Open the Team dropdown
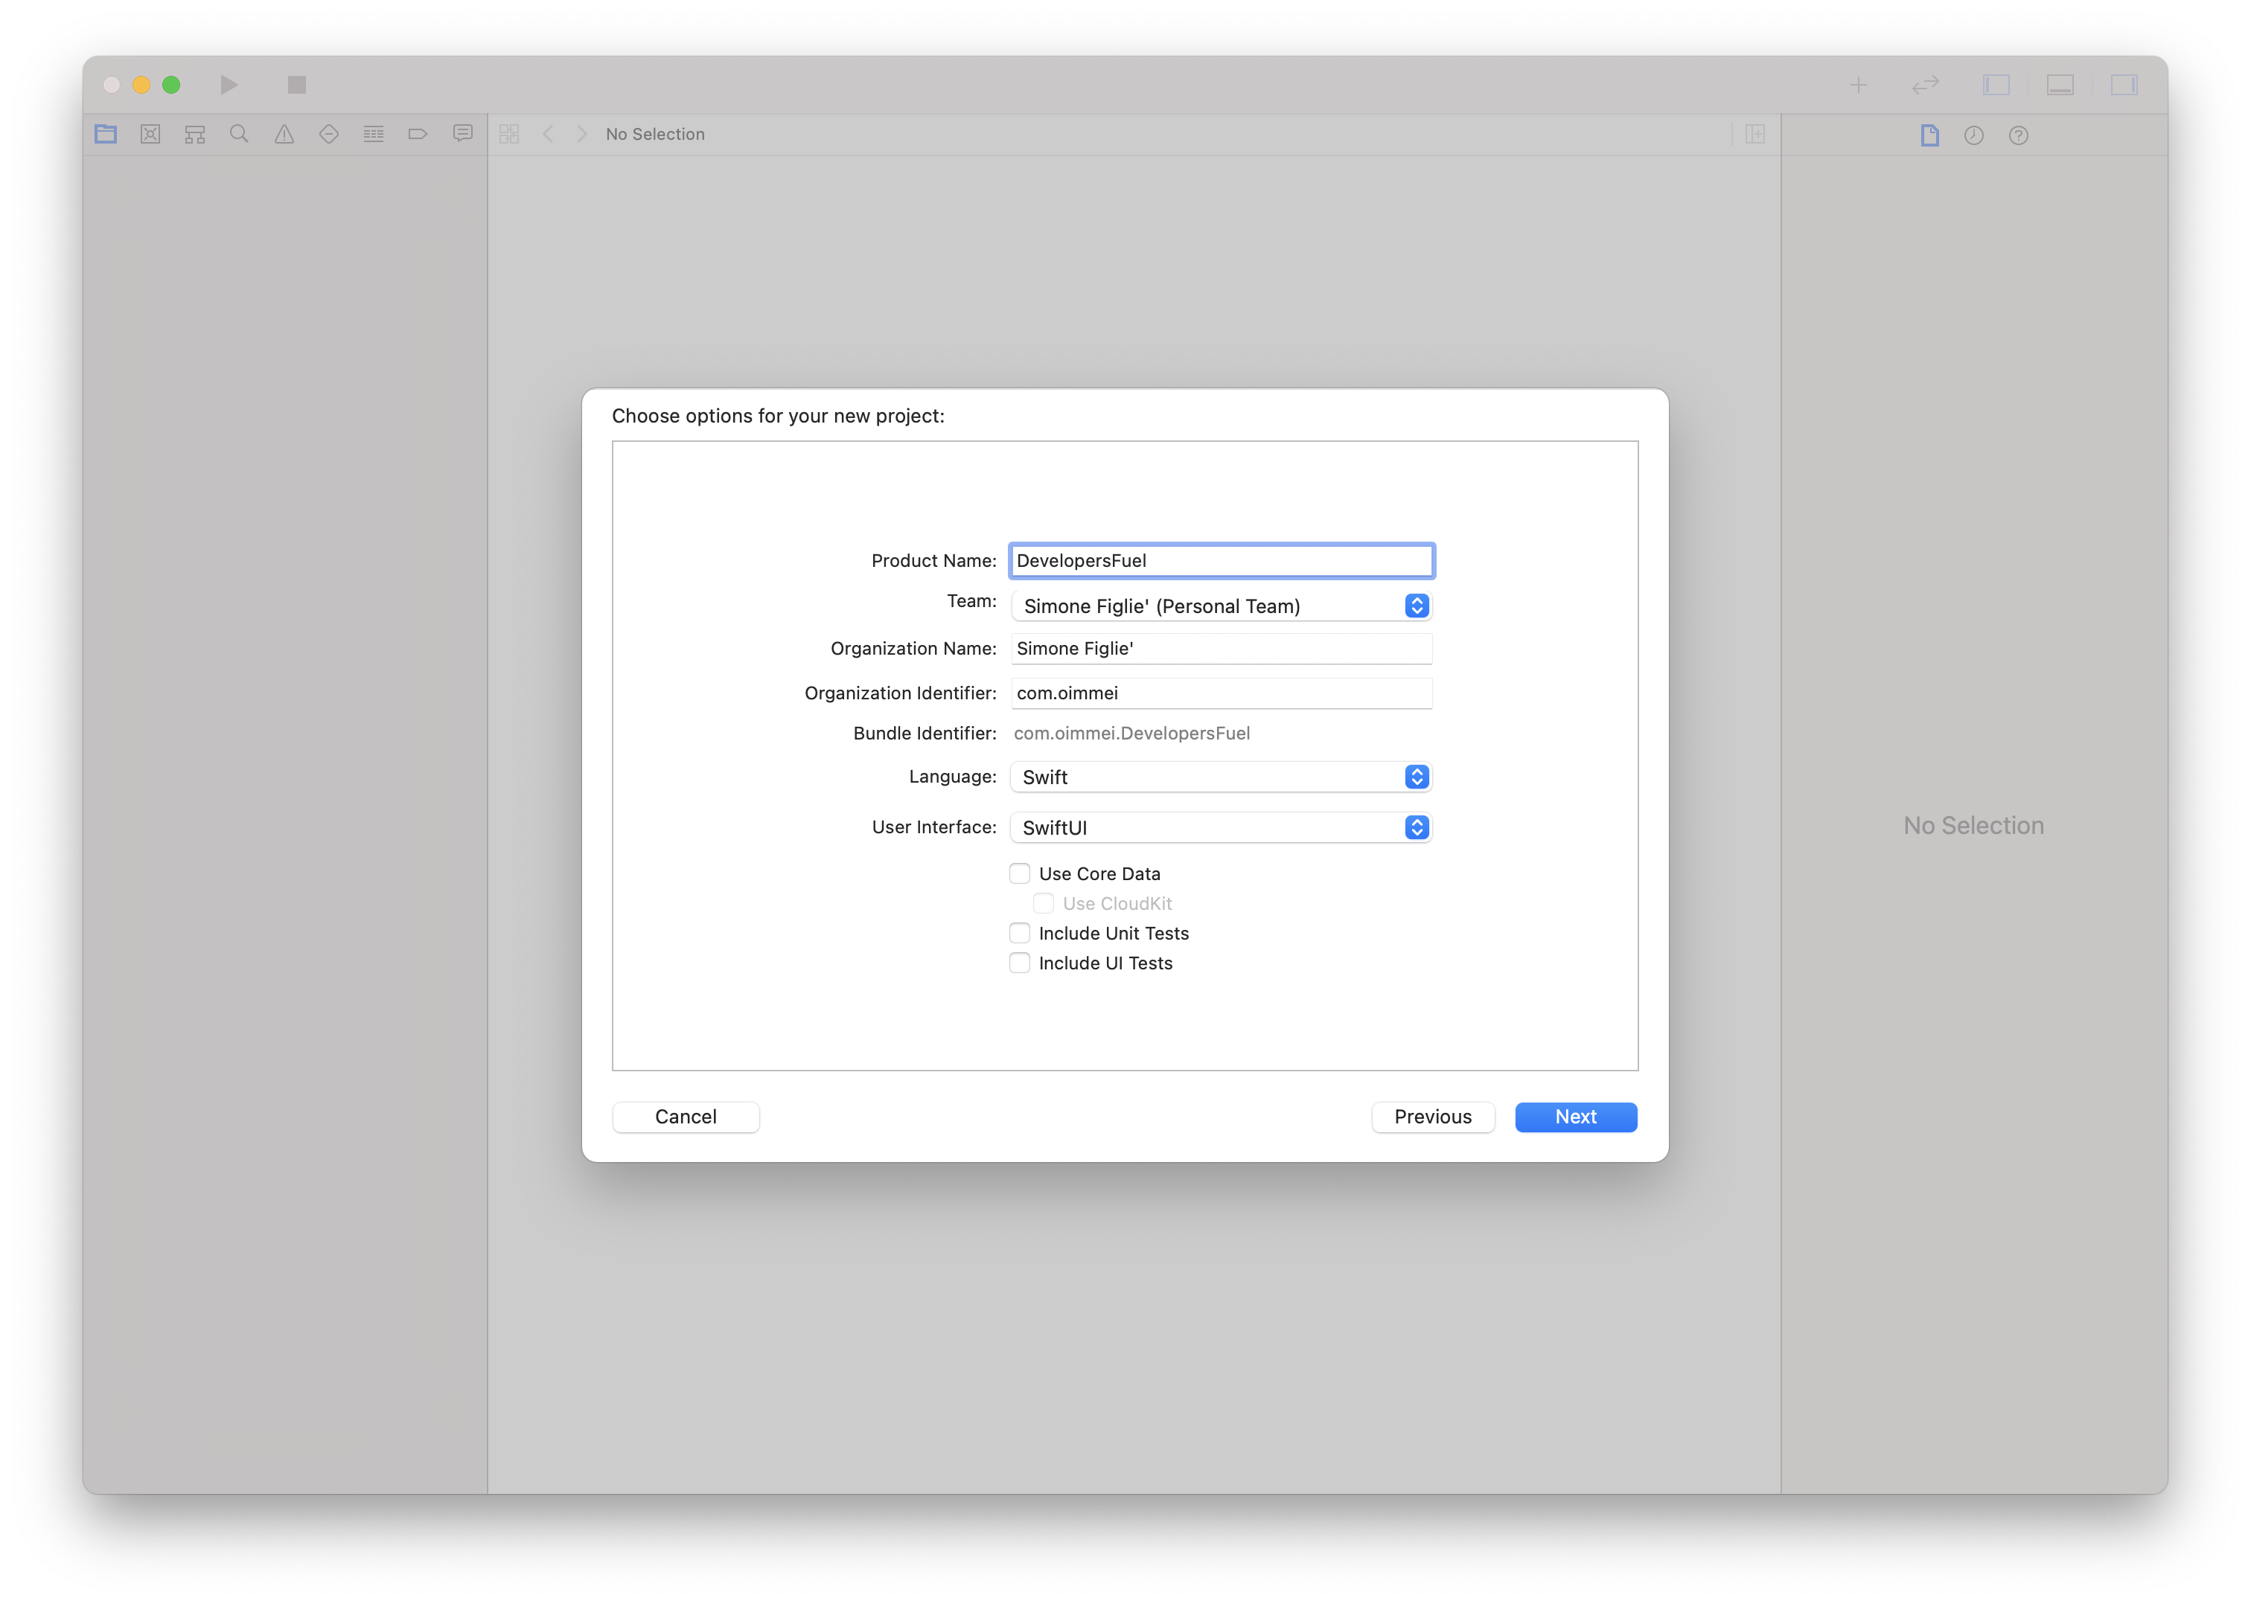This screenshot has width=2251, height=1604. coord(1222,606)
